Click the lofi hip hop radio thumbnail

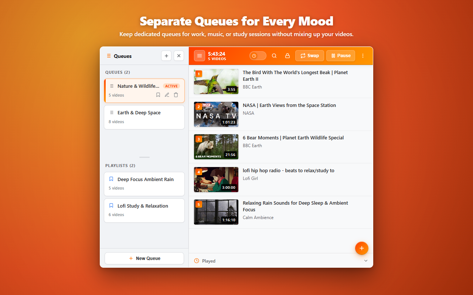coord(216,180)
